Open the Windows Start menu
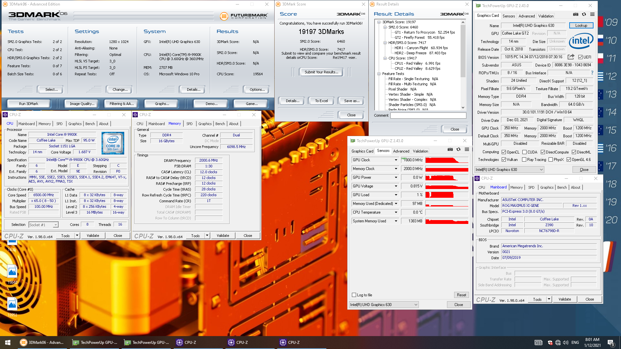 [8, 343]
